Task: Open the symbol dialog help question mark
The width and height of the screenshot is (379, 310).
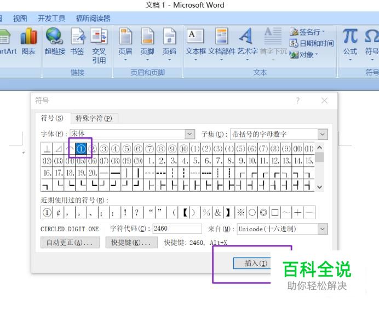Action: (298, 101)
